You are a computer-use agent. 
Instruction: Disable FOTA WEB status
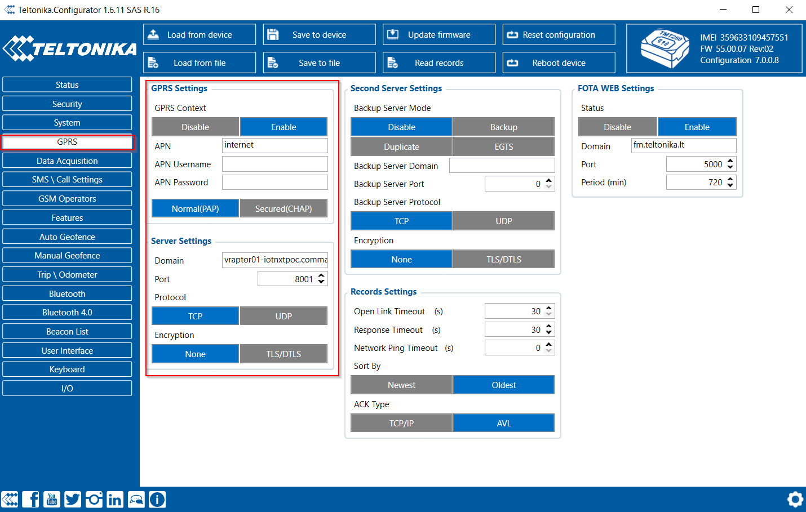[618, 127]
